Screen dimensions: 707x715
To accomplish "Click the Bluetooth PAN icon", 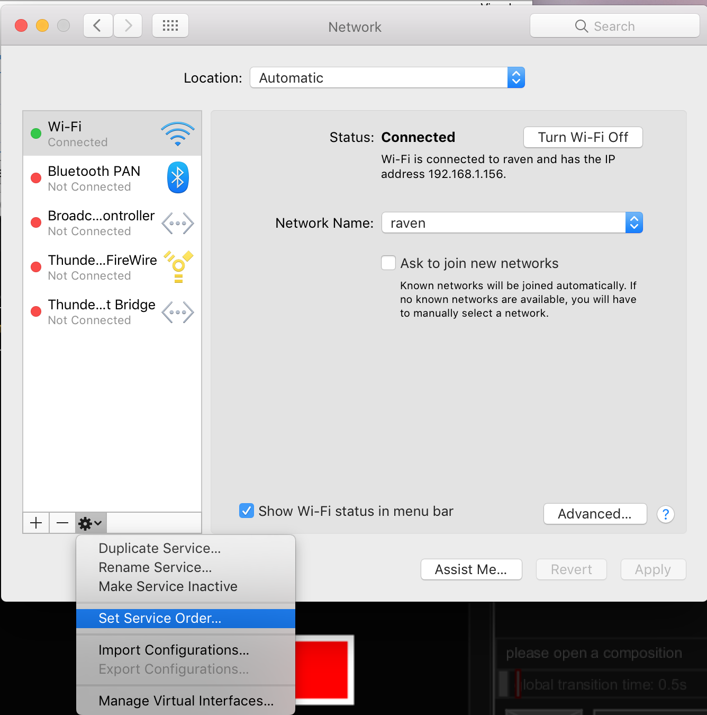I will pyautogui.click(x=178, y=177).
